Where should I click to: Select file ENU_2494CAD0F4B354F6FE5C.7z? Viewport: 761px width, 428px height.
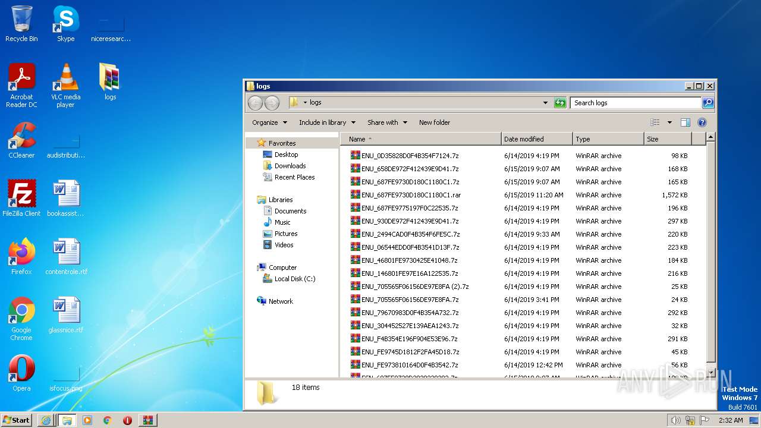coord(410,234)
